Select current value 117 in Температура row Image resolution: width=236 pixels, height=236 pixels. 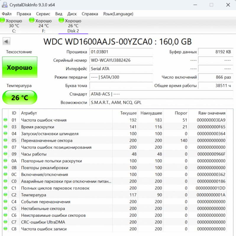point(133,195)
